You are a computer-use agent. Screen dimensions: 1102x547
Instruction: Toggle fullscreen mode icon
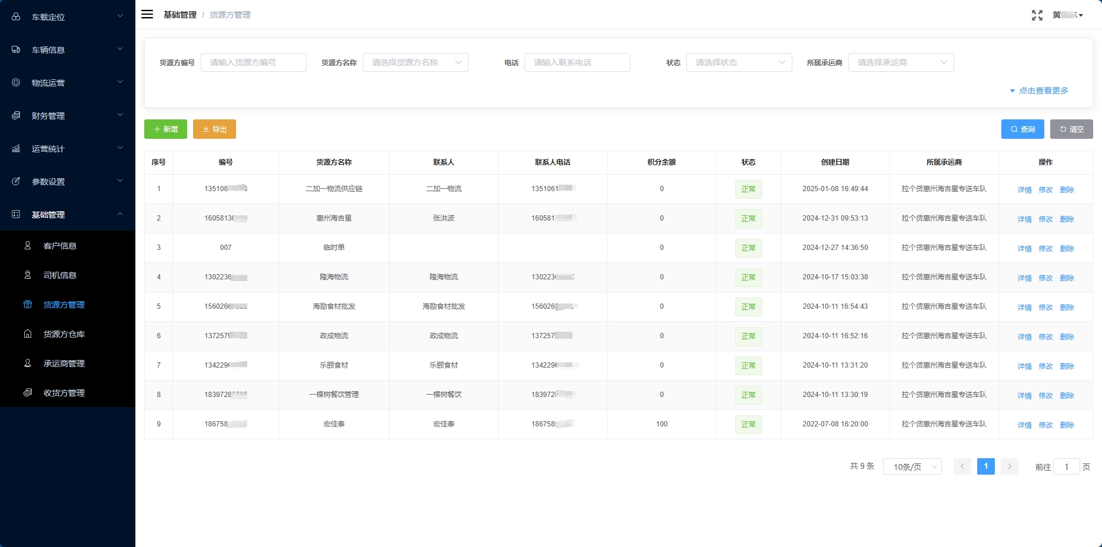(x=1037, y=15)
